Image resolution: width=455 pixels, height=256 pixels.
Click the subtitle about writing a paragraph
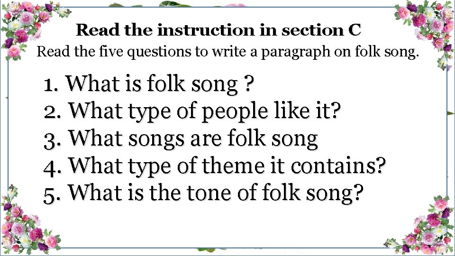click(x=228, y=52)
